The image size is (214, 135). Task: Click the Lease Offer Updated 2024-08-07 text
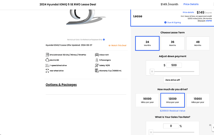pos(69,45)
